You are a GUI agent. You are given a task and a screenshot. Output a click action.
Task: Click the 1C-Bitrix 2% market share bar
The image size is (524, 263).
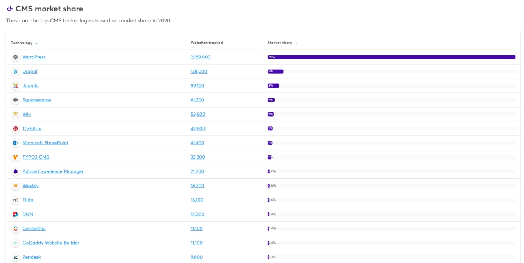pyautogui.click(x=270, y=129)
